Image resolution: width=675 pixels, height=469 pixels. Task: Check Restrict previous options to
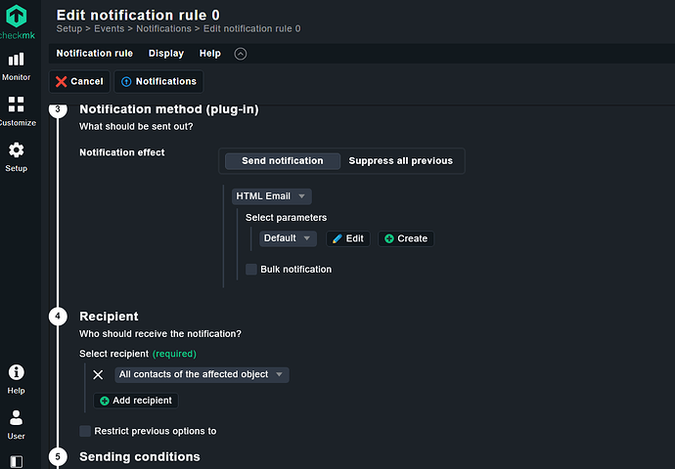(85, 431)
